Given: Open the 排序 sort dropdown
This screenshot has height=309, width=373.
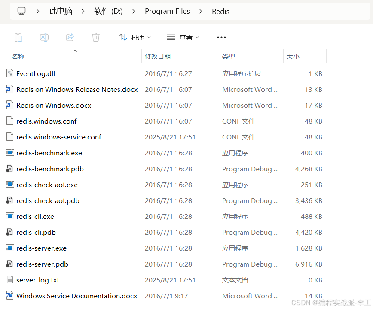Looking at the screenshot, I should coord(135,37).
